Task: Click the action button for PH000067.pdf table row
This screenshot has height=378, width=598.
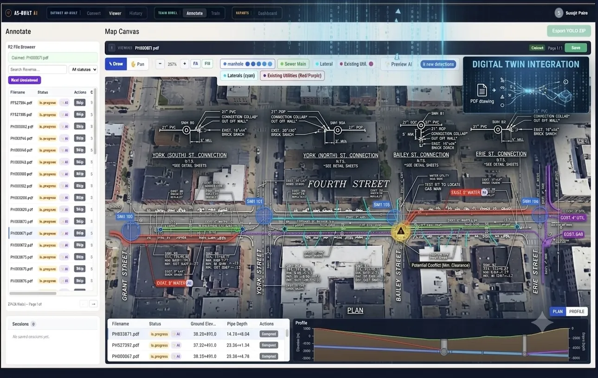Action: (x=269, y=356)
